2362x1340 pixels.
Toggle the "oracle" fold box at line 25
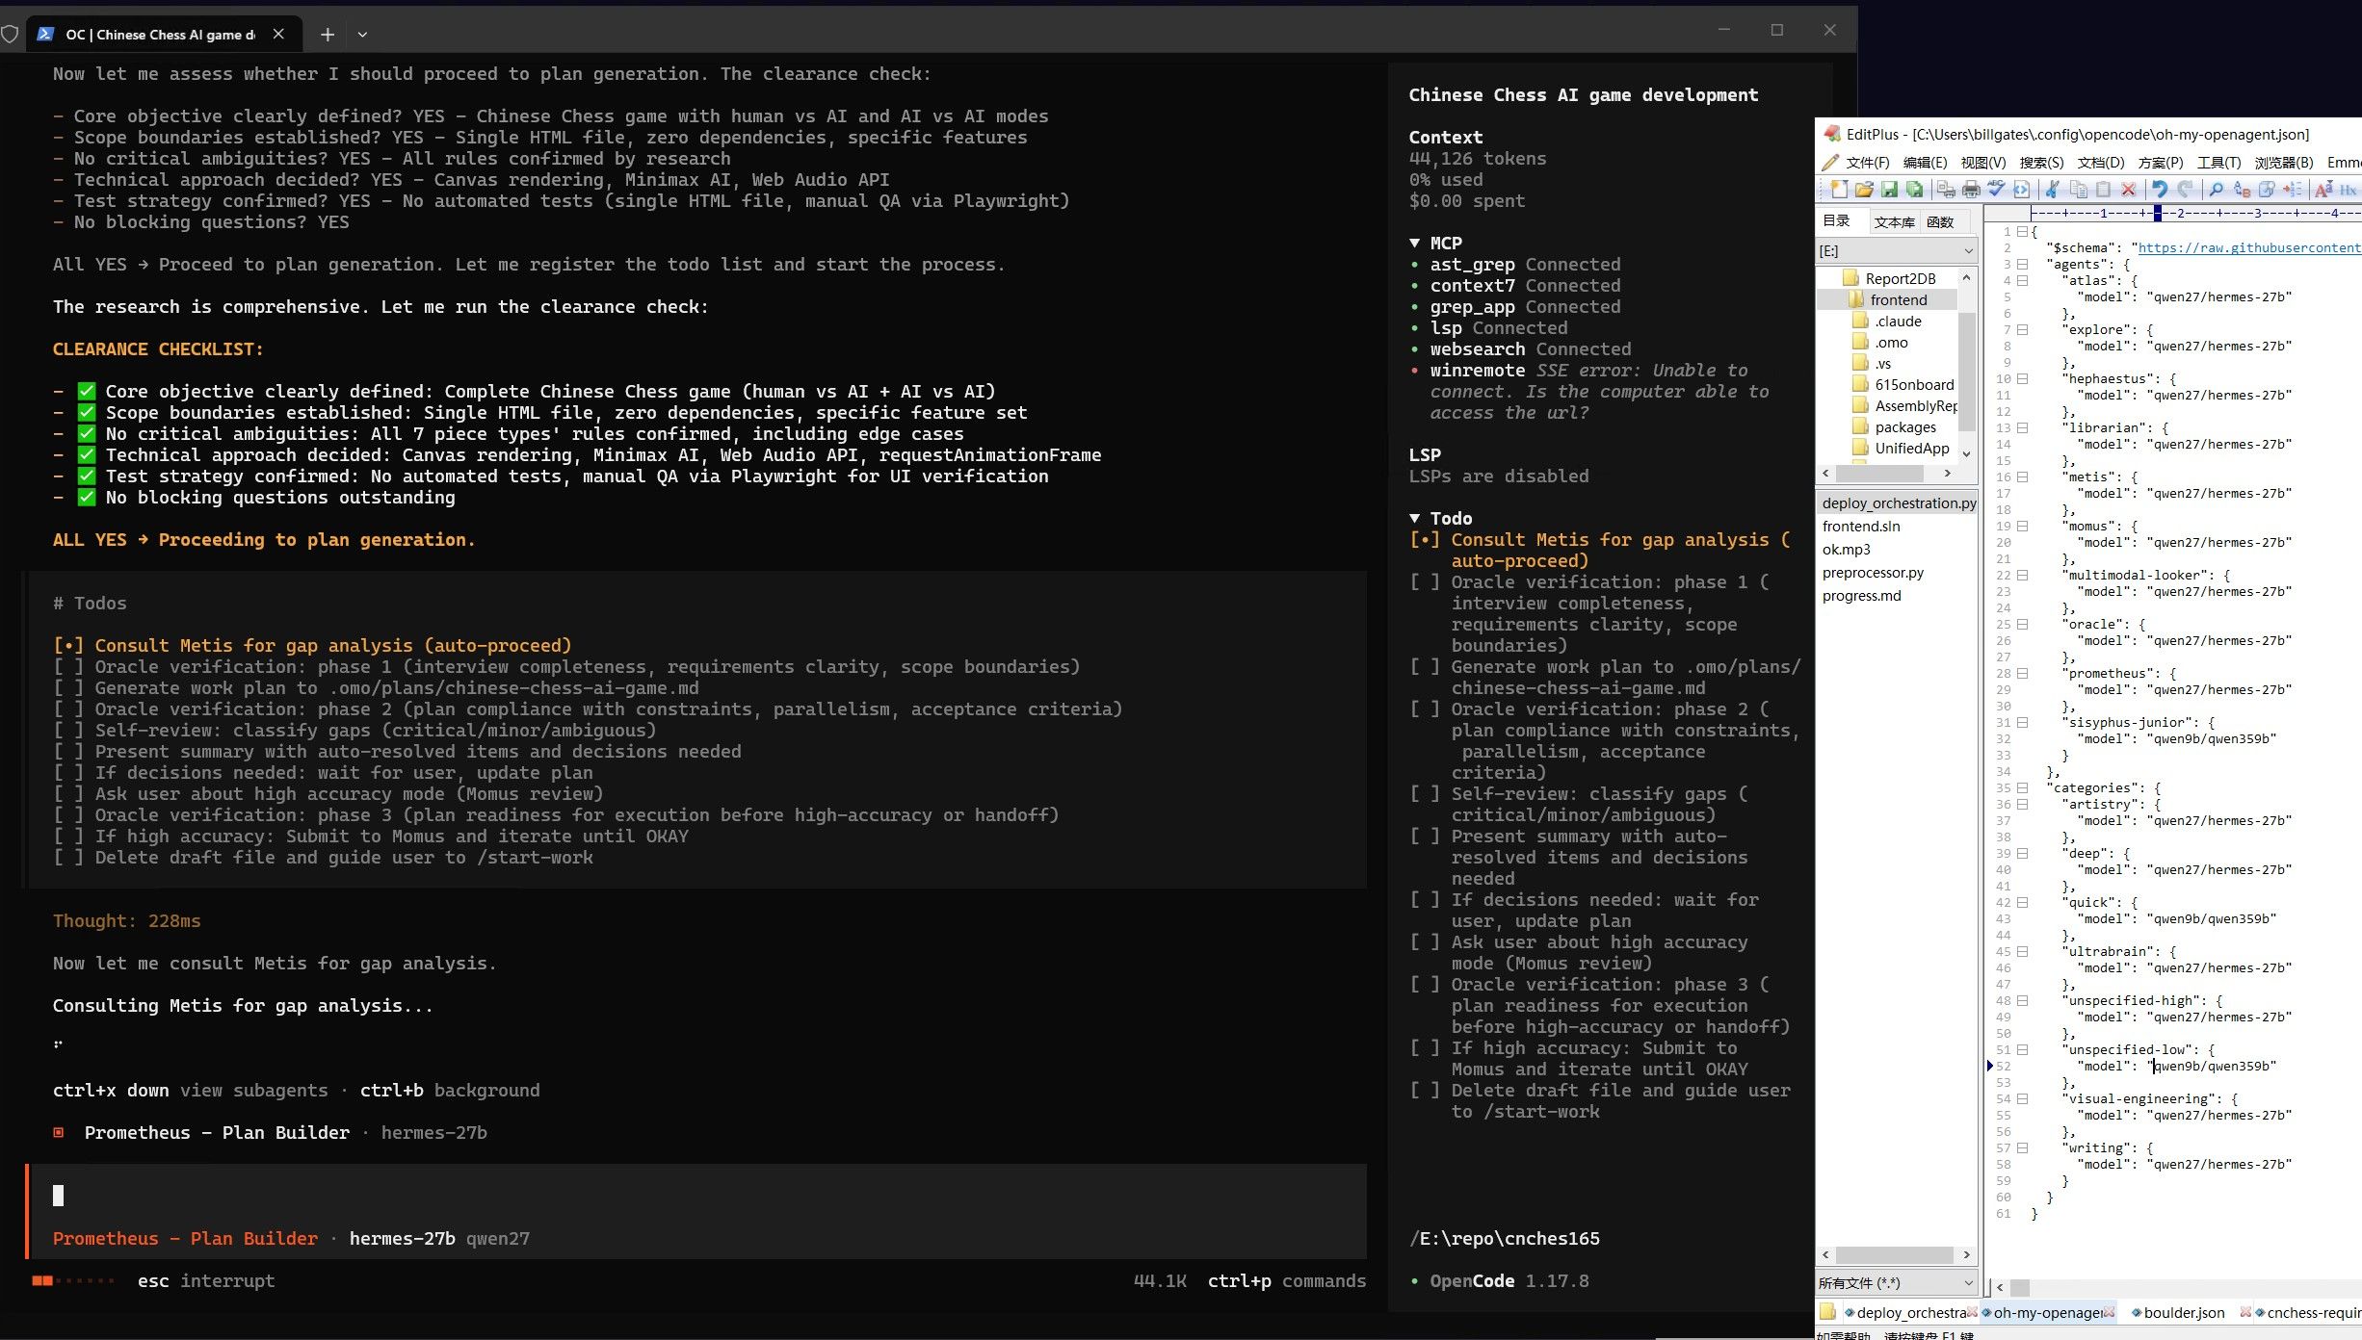pos(2022,625)
